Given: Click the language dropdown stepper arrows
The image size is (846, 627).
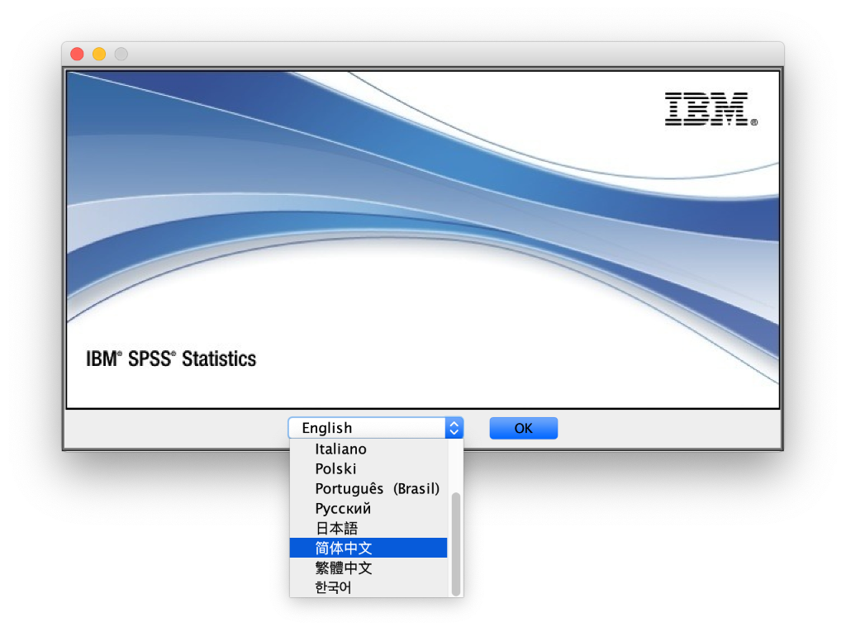Looking at the screenshot, I should coord(454,428).
